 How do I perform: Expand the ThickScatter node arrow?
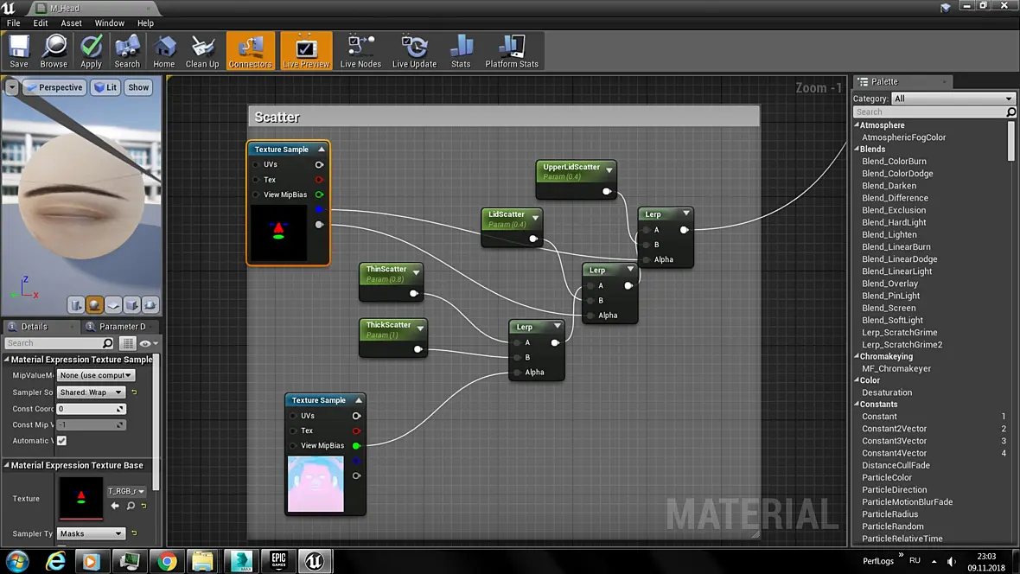pos(420,328)
